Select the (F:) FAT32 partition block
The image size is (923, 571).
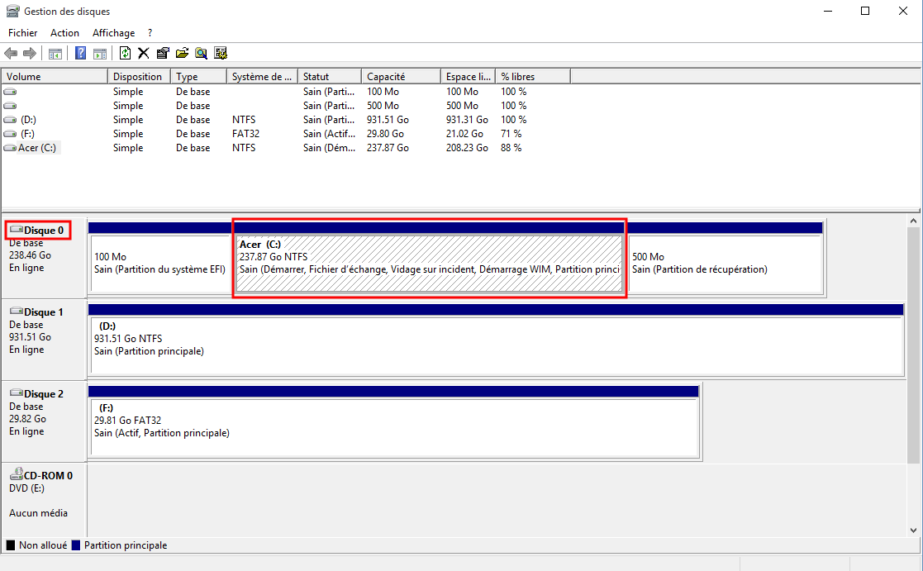pyautogui.click(x=393, y=426)
